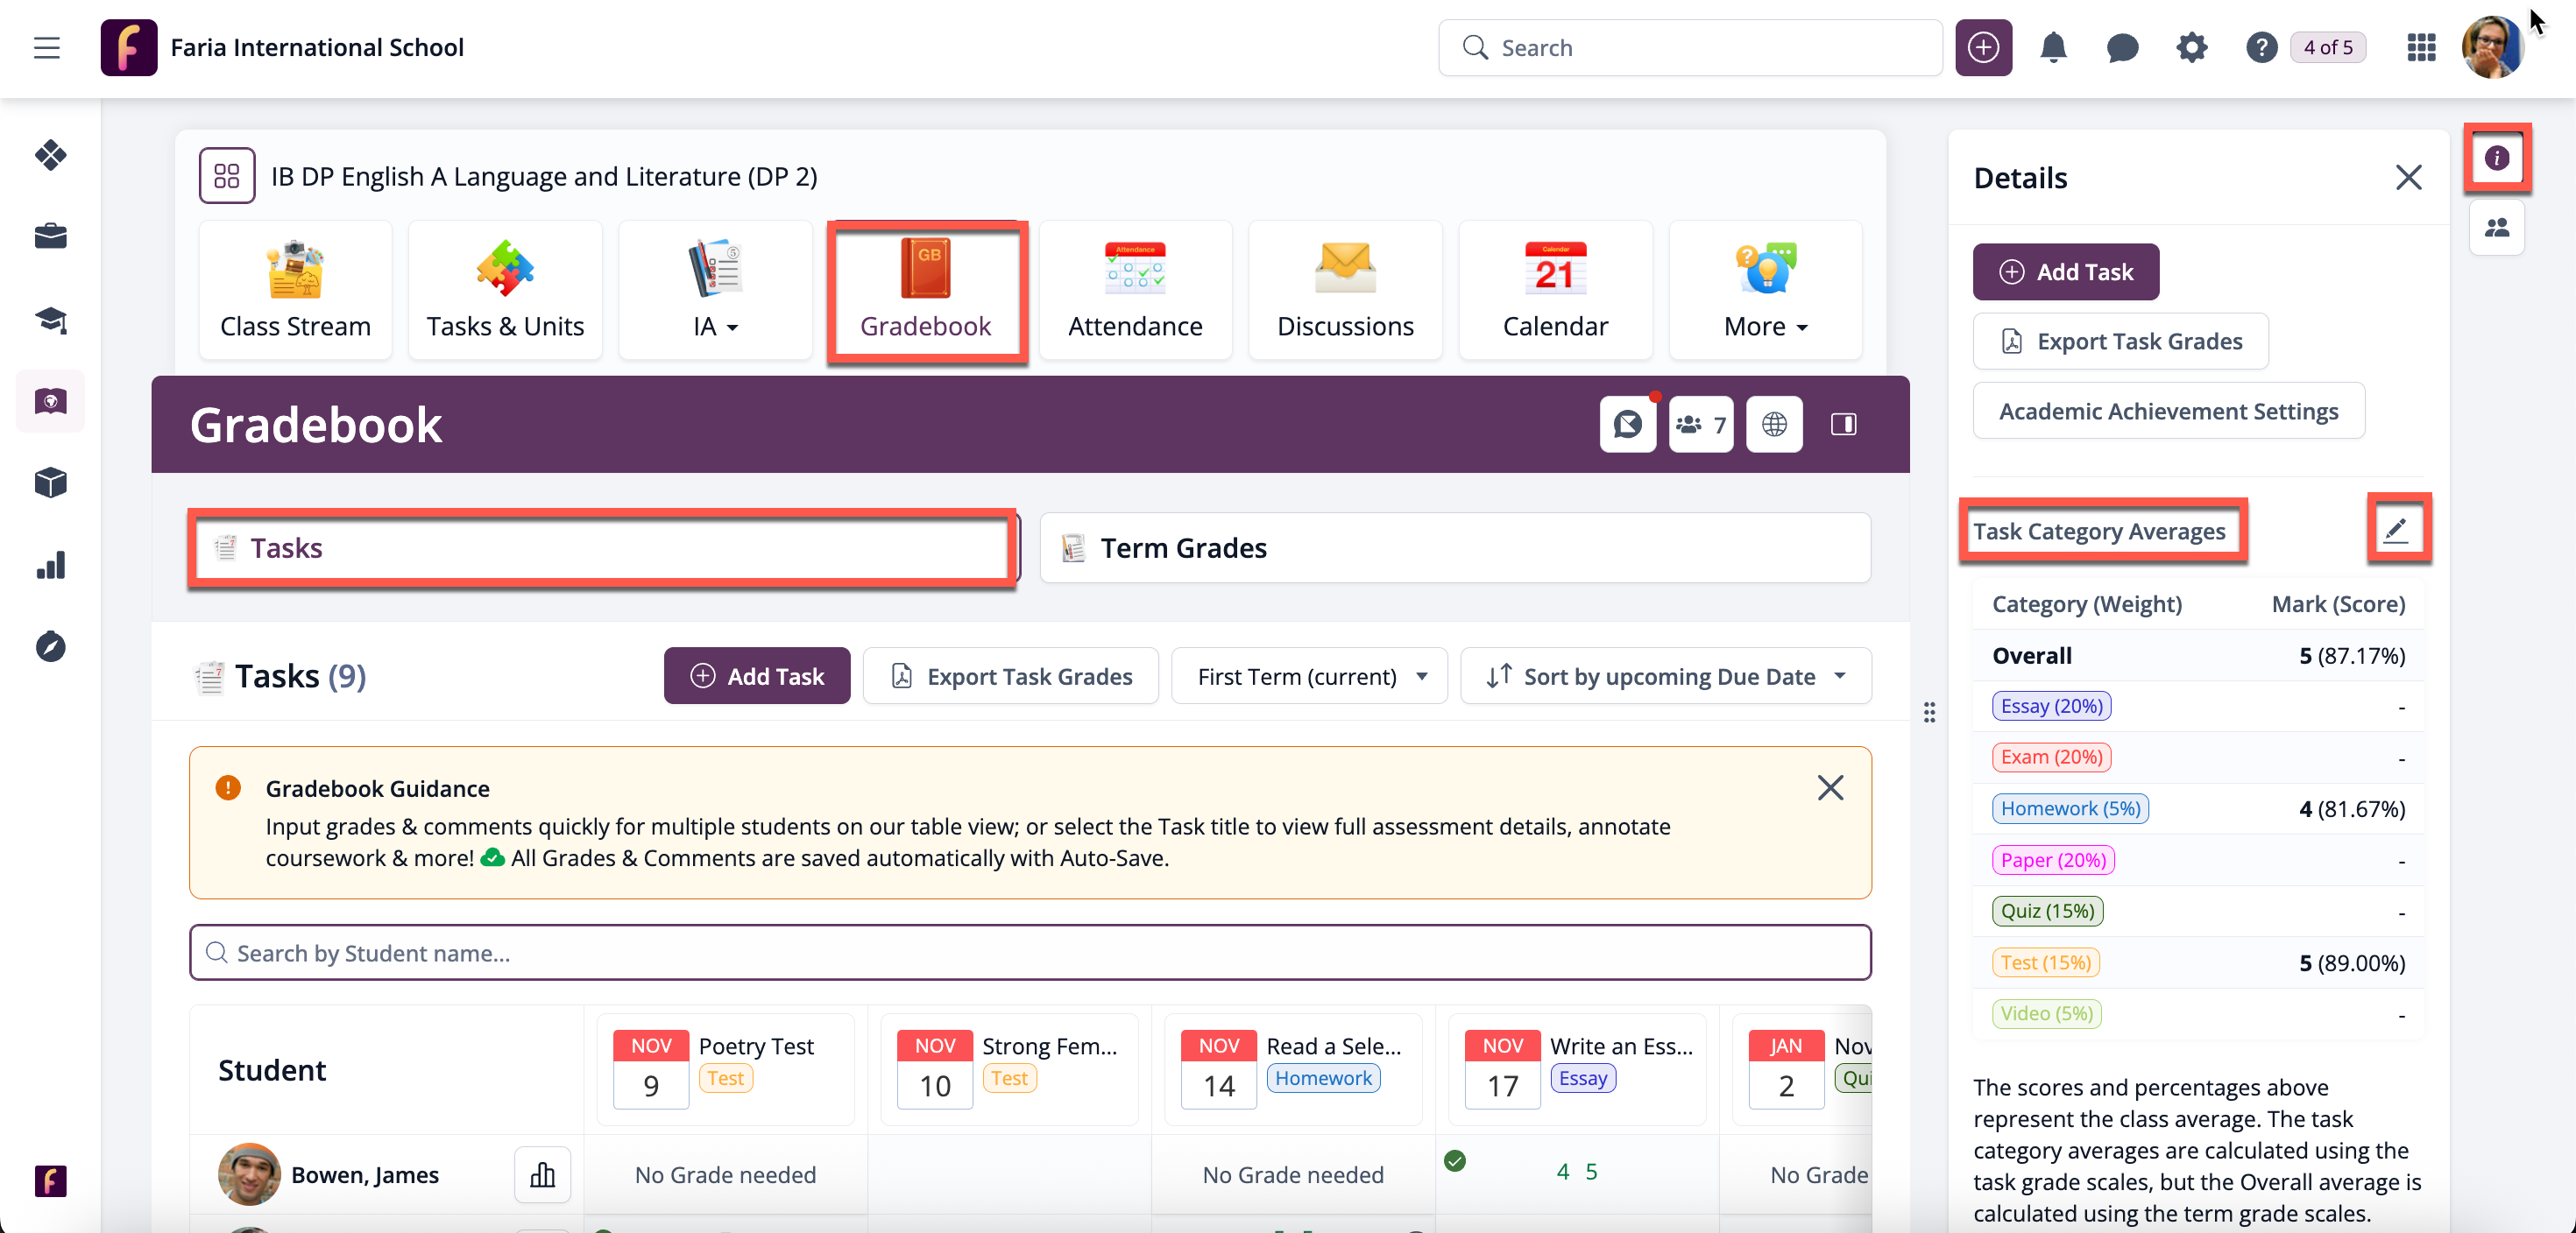Go to the Attendance tab
This screenshot has width=2576, height=1233.
point(1135,290)
